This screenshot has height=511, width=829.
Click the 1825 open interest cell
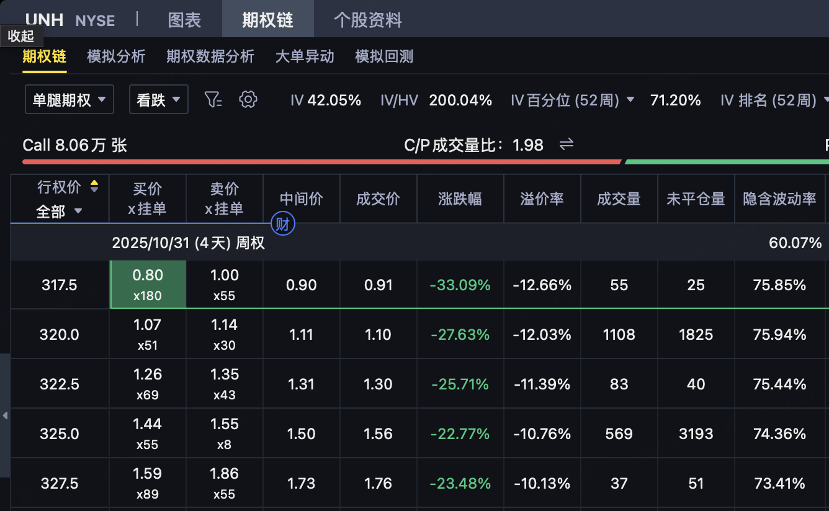(x=696, y=335)
